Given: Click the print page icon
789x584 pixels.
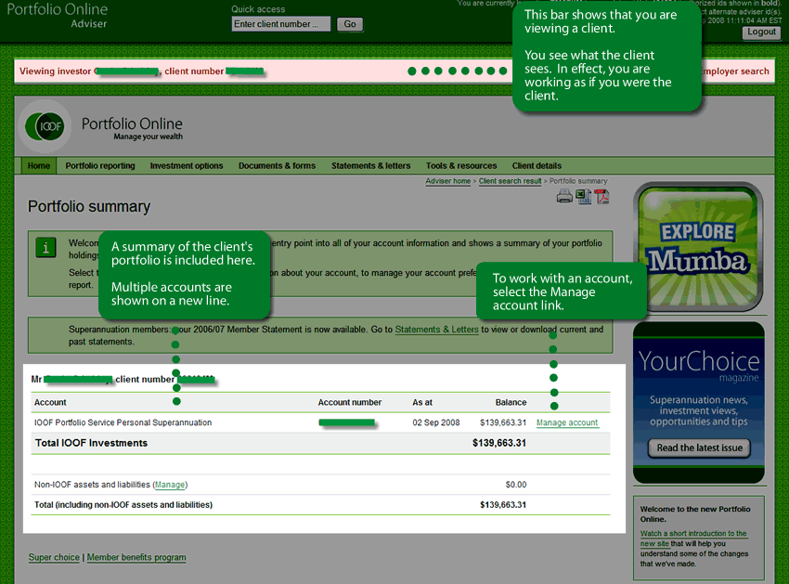Looking at the screenshot, I should pos(564,196).
